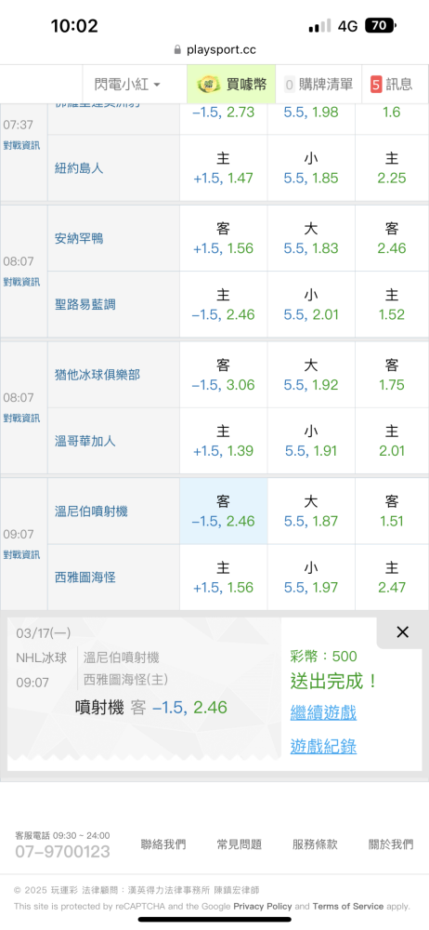
Task: Open the 購牌清單 tab
Action: 318,85
